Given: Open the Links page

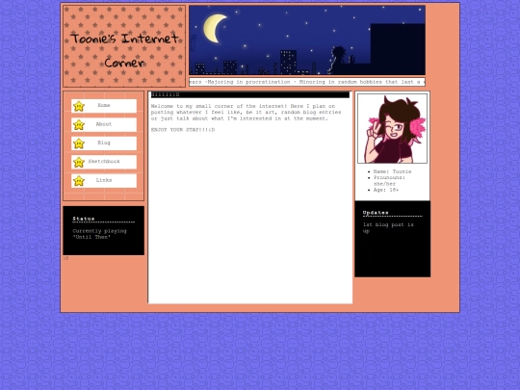Looking at the screenshot, I should click(104, 181).
